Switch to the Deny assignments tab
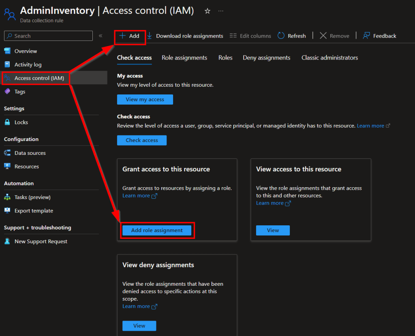415x336 pixels. point(266,58)
